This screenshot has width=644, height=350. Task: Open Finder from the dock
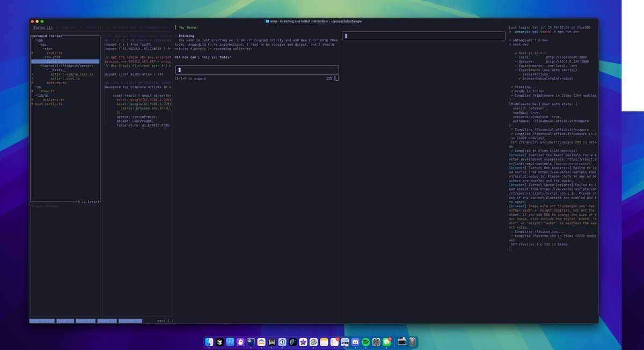[209, 342]
